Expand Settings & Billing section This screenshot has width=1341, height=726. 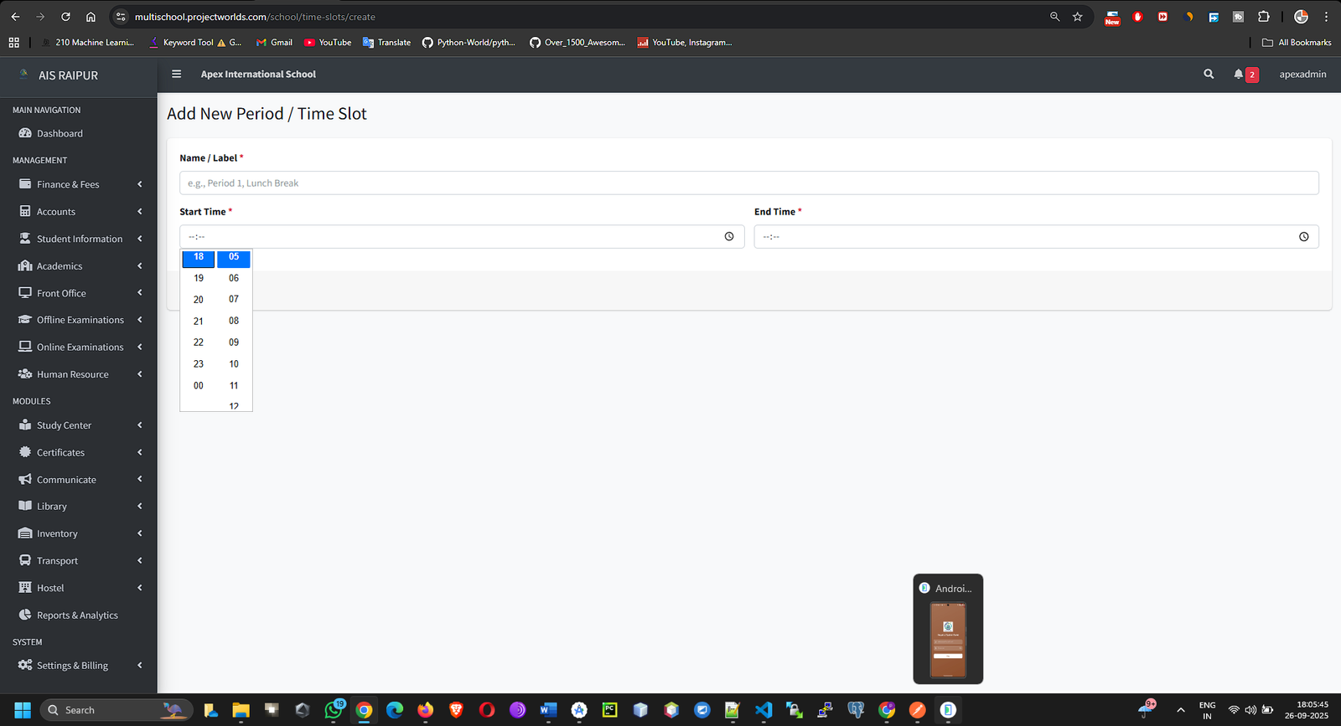(x=72, y=666)
